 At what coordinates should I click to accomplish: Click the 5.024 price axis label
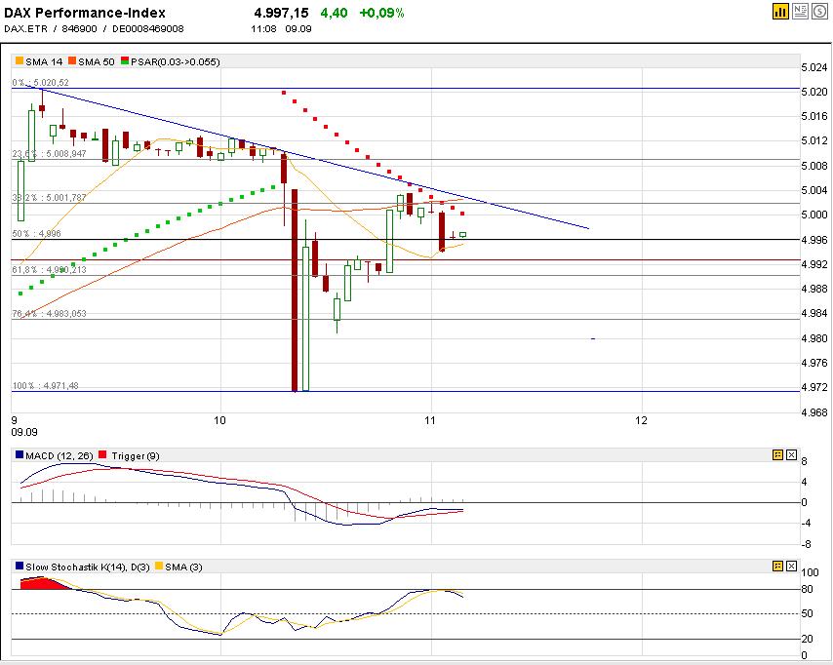click(814, 67)
